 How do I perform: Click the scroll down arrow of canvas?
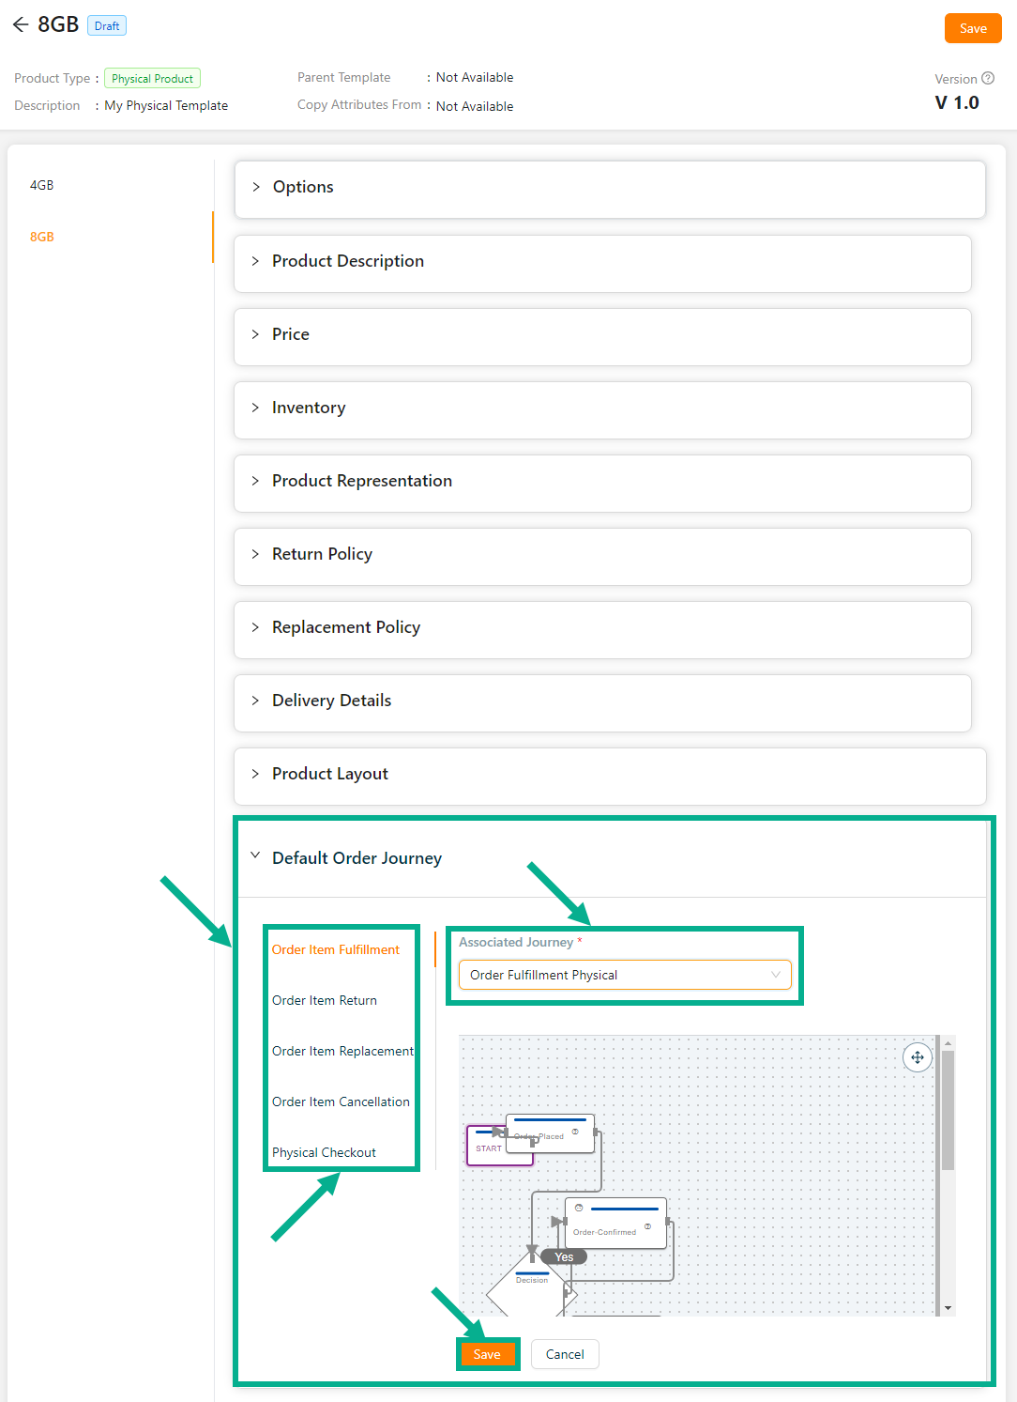click(948, 1308)
